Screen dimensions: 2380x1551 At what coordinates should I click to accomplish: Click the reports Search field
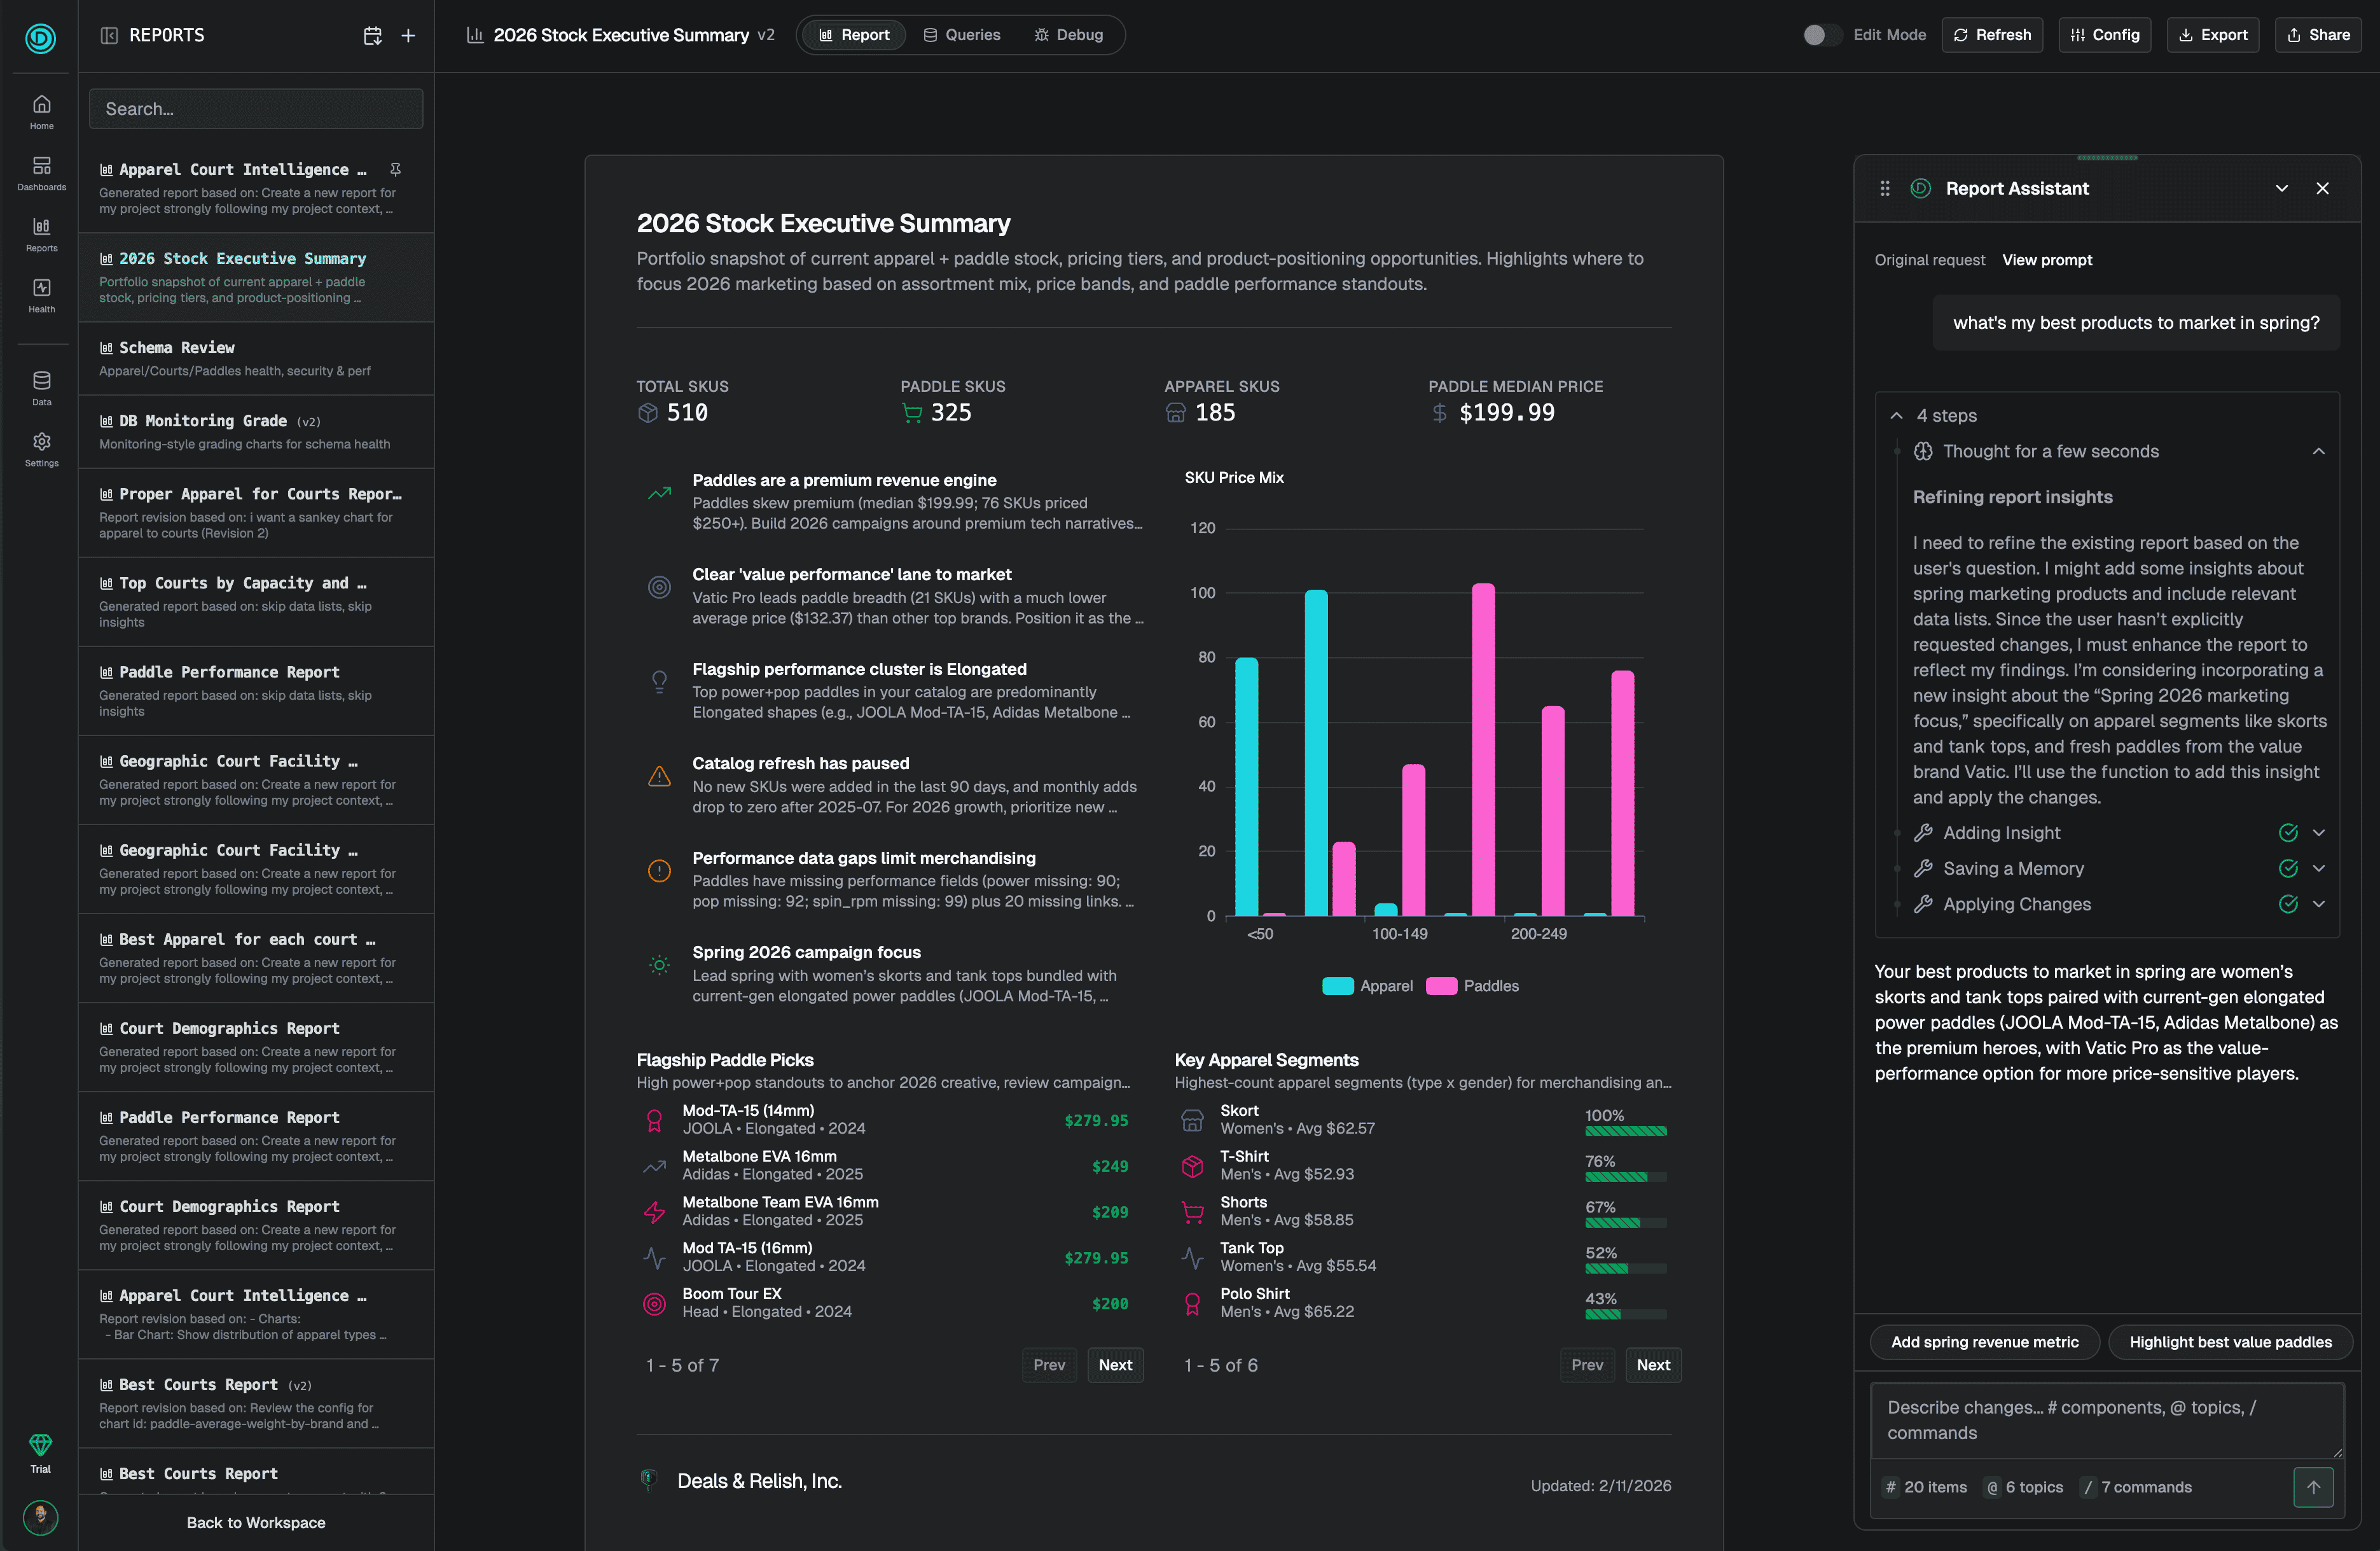[x=256, y=109]
